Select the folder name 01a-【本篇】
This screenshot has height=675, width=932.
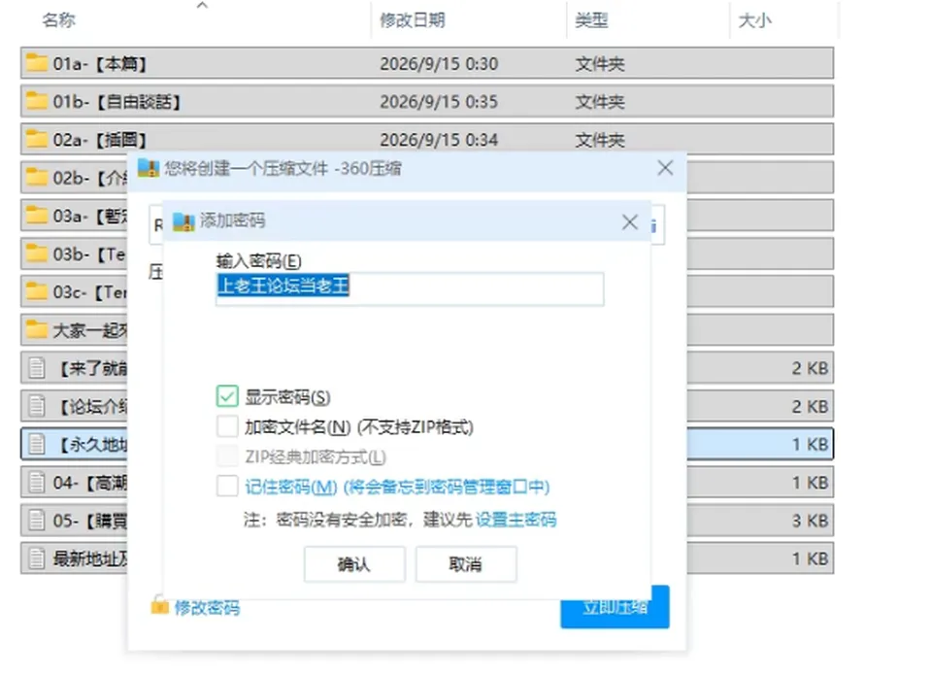99,64
